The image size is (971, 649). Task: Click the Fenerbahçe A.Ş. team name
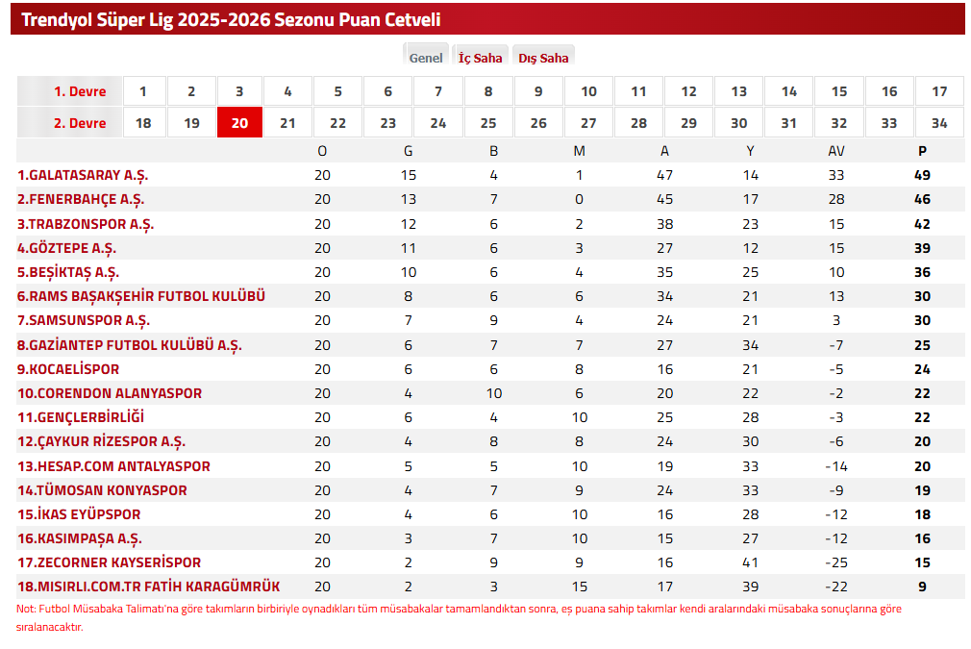point(81,199)
